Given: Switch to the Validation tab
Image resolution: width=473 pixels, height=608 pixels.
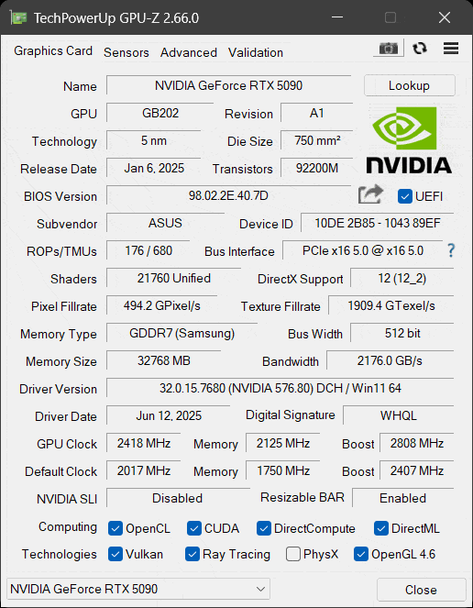Looking at the screenshot, I should click(256, 52).
